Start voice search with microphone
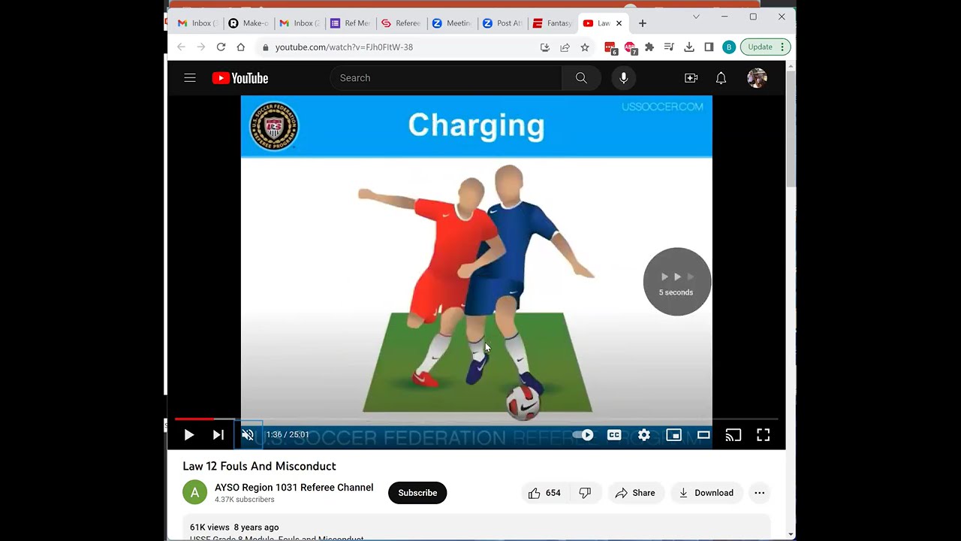Screen dimensions: 961x541 pos(623,78)
